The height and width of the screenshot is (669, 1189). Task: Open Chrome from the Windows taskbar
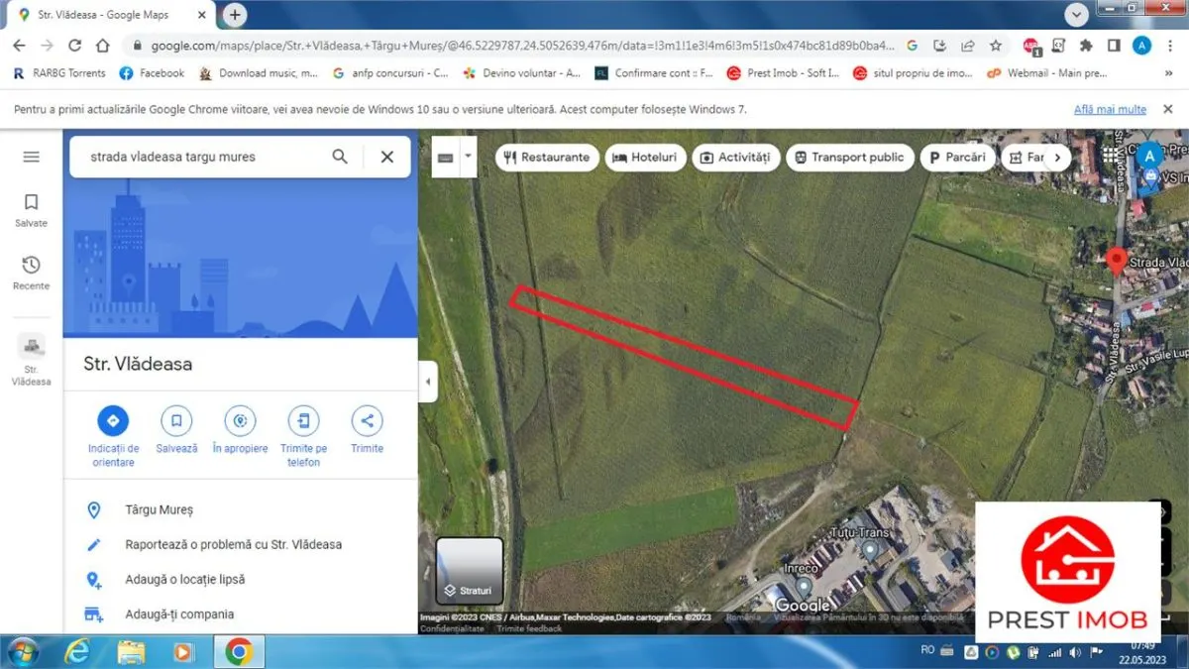(238, 651)
